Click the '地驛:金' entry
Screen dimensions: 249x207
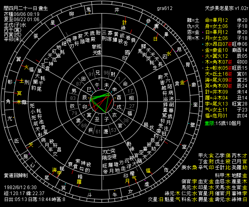tap(239, 175)
